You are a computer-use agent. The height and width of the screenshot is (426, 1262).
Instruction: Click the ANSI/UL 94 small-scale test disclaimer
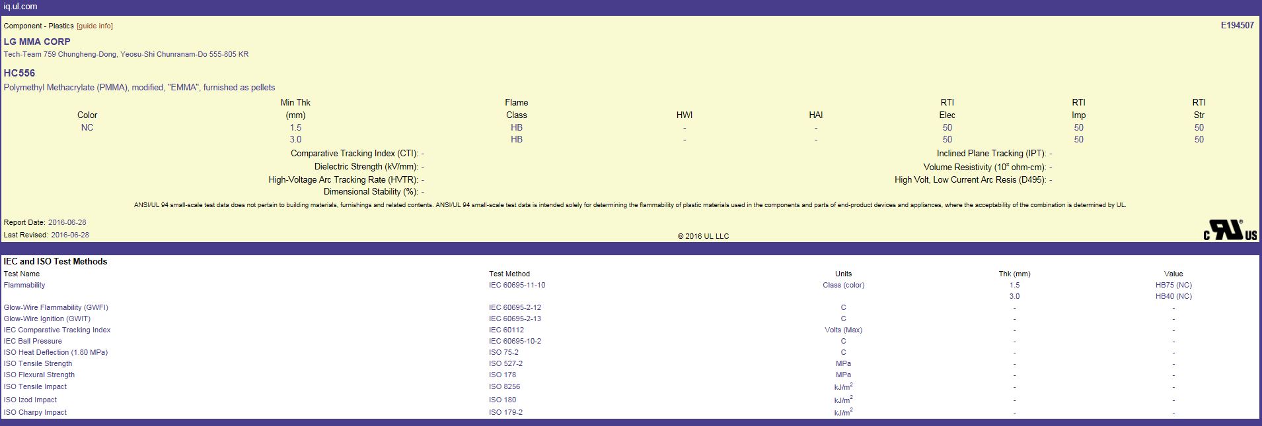pos(630,205)
